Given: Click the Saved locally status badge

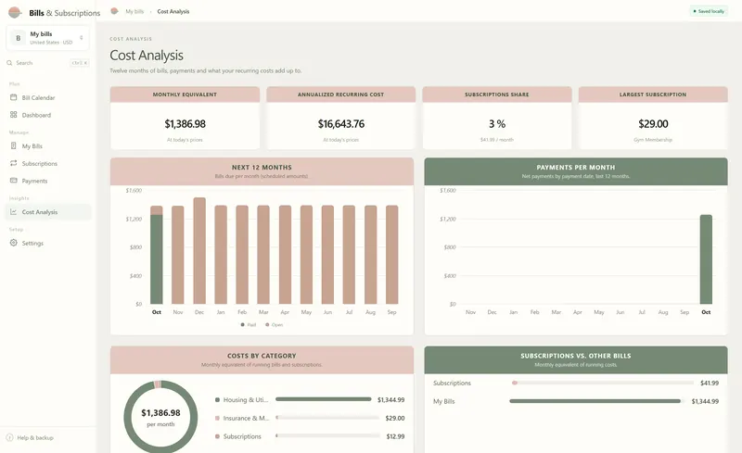Looking at the screenshot, I should 709,11.
